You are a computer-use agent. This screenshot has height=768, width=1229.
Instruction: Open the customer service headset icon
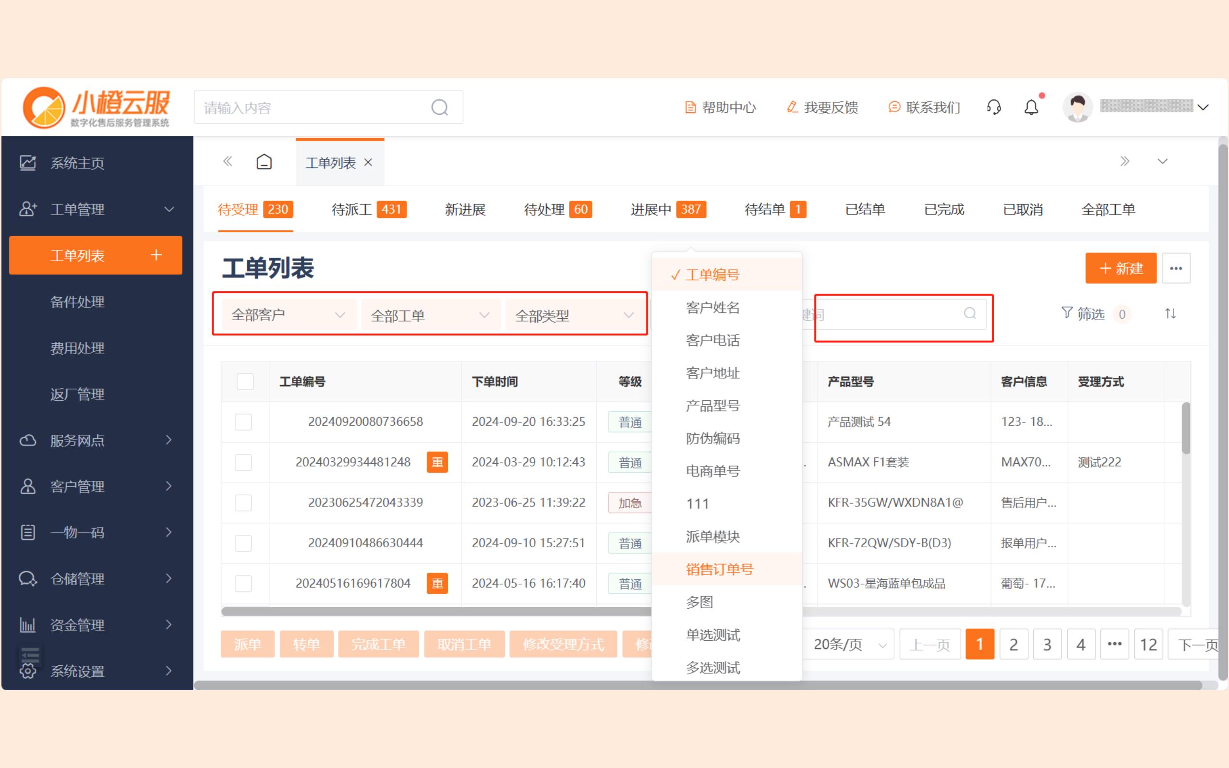(993, 107)
